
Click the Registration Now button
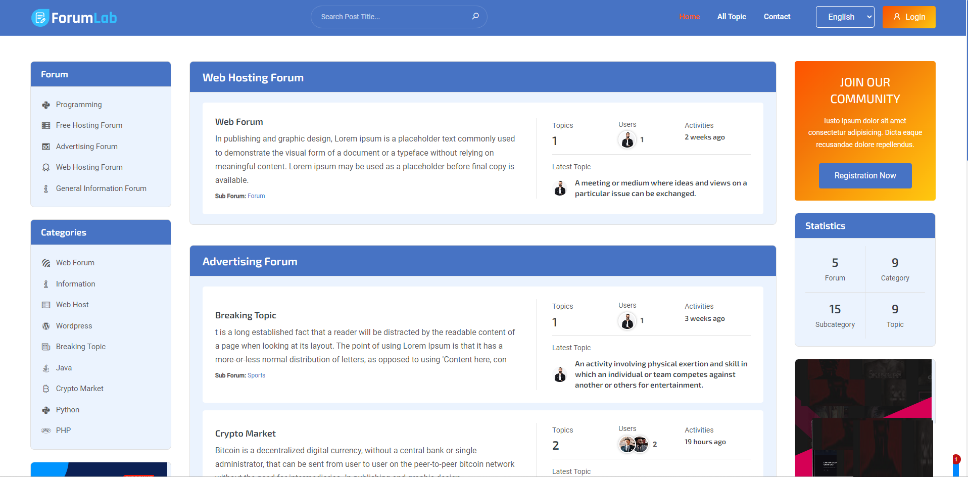pos(865,175)
